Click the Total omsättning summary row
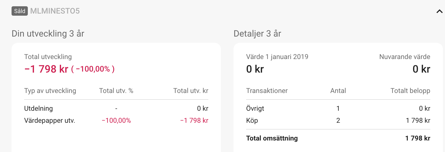The image size is (445, 152). (x=338, y=138)
